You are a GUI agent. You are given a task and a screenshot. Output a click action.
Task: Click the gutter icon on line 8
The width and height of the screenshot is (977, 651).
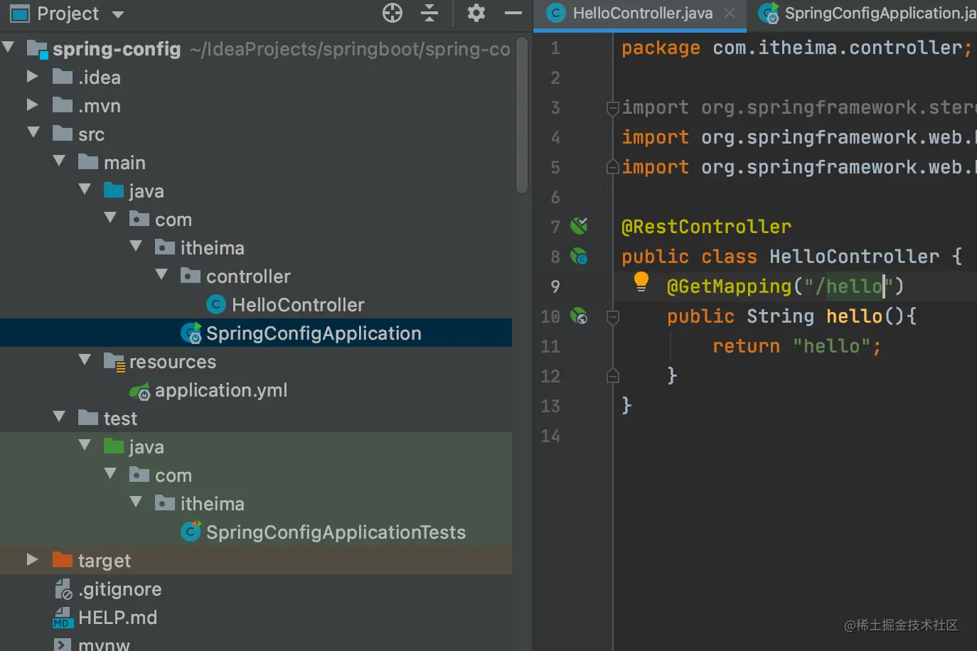coord(579,256)
